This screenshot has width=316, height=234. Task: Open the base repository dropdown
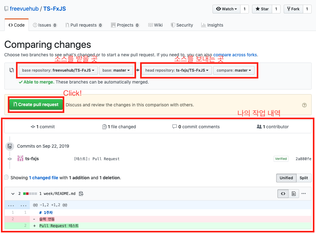click(58, 70)
